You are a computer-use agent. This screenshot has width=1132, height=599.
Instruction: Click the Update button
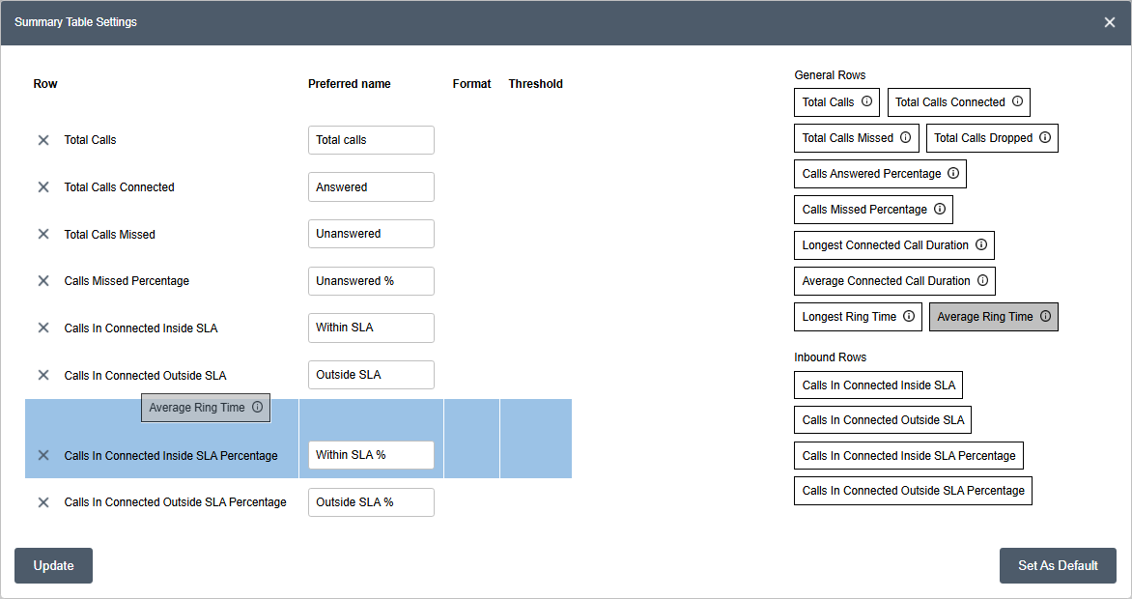[53, 566]
